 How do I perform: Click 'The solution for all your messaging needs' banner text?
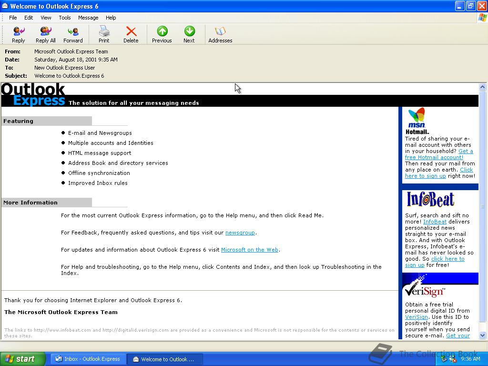point(134,103)
